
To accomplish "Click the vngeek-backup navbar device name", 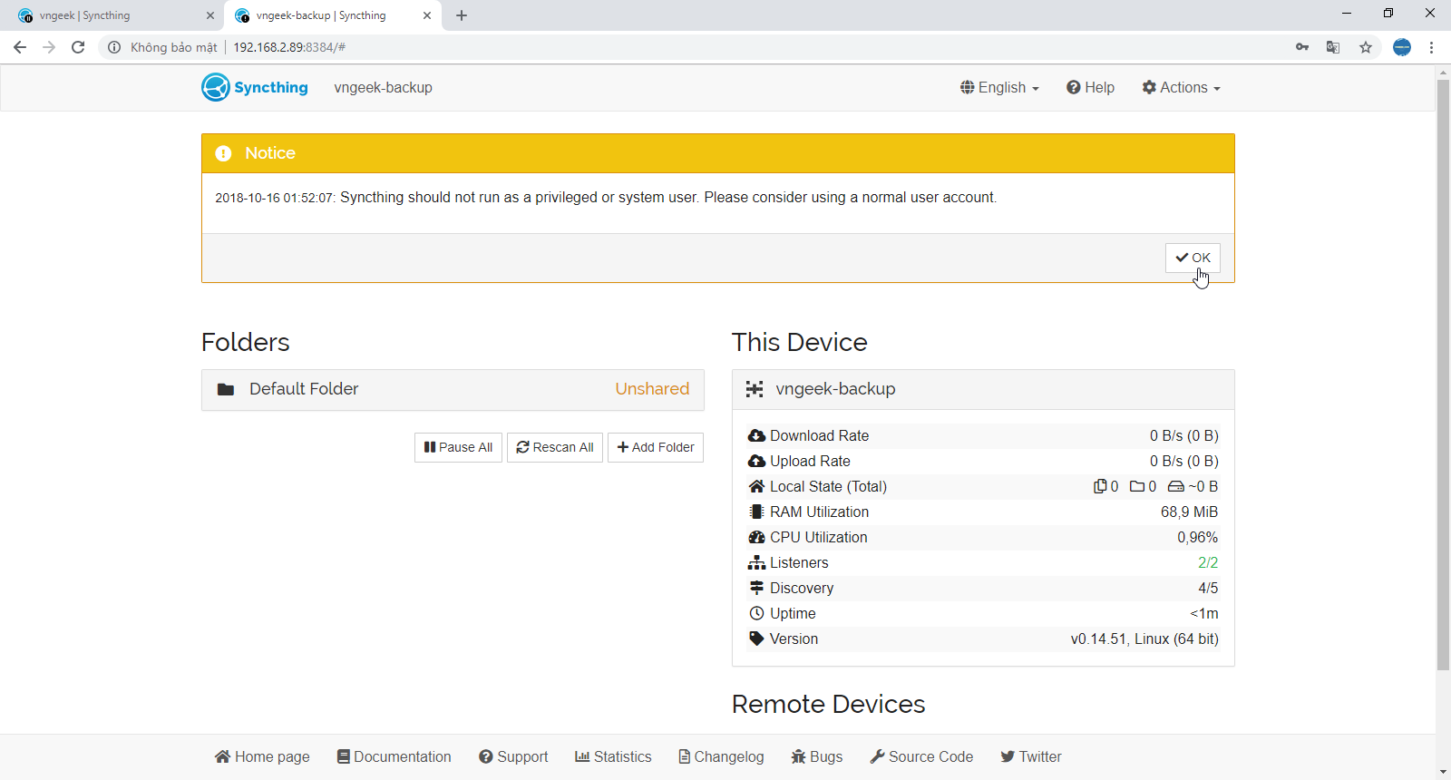I will click(383, 87).
